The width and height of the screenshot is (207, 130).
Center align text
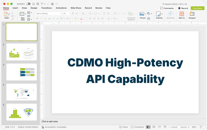(x=94, y=19)
